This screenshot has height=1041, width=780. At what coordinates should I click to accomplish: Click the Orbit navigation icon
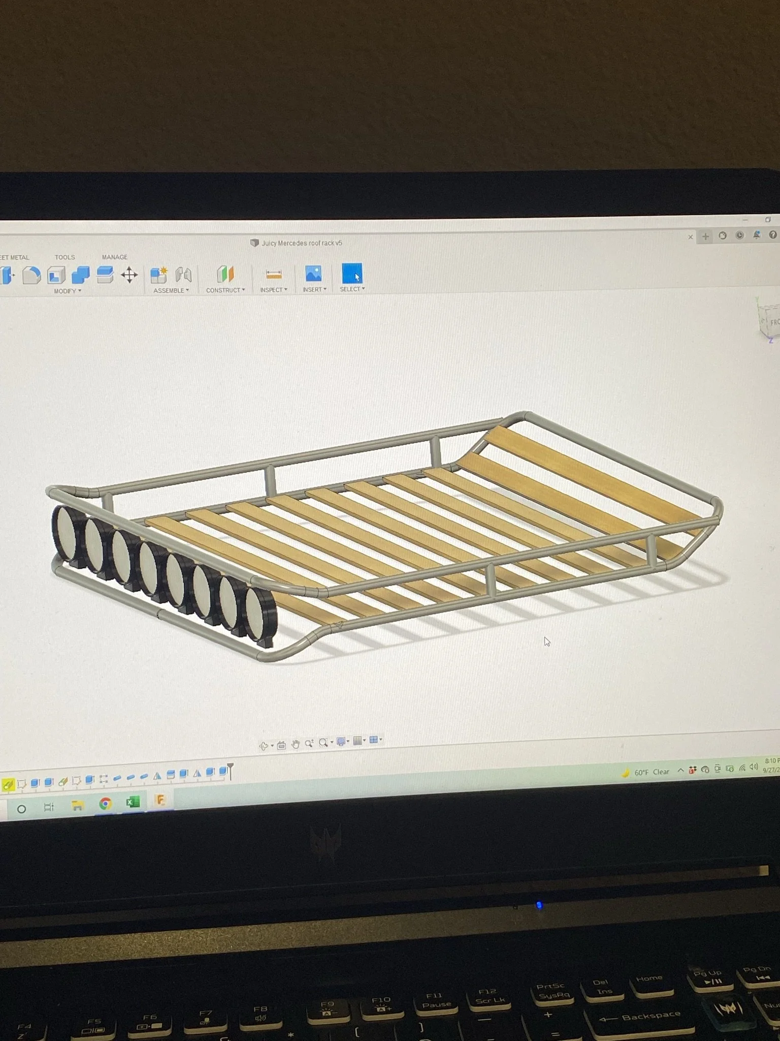pyautogui.click(x=264, y=746)
